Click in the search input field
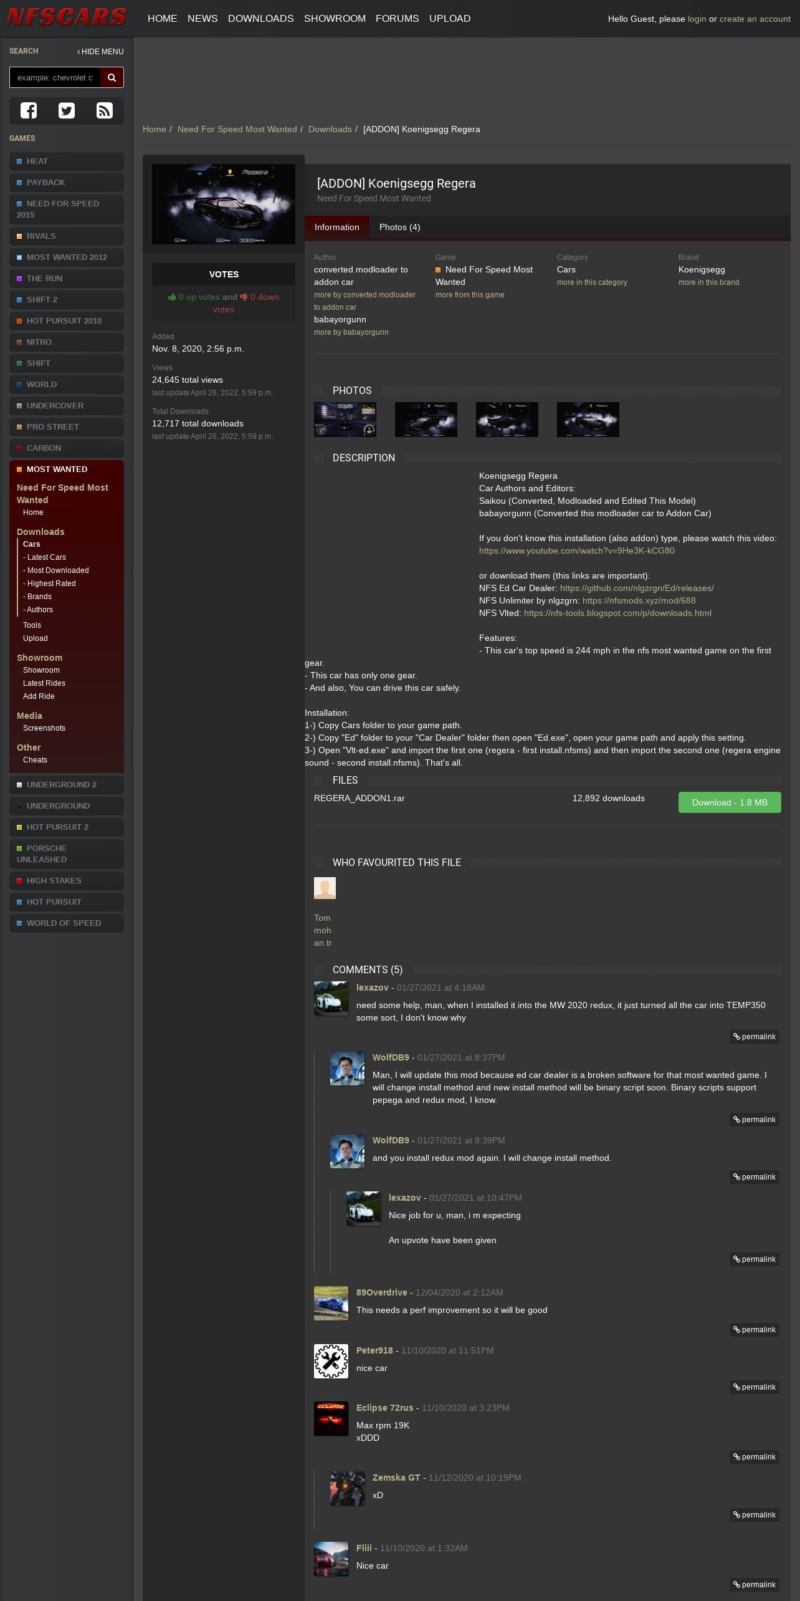 point(55,77)
